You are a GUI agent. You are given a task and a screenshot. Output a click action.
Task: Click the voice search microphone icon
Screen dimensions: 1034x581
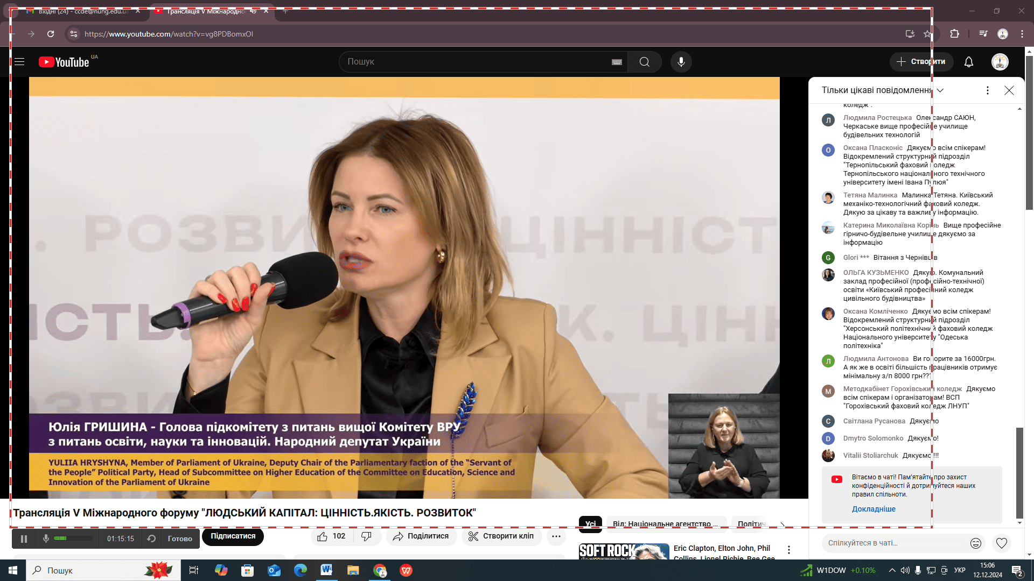pyautogui.click(x=681, y=62)
